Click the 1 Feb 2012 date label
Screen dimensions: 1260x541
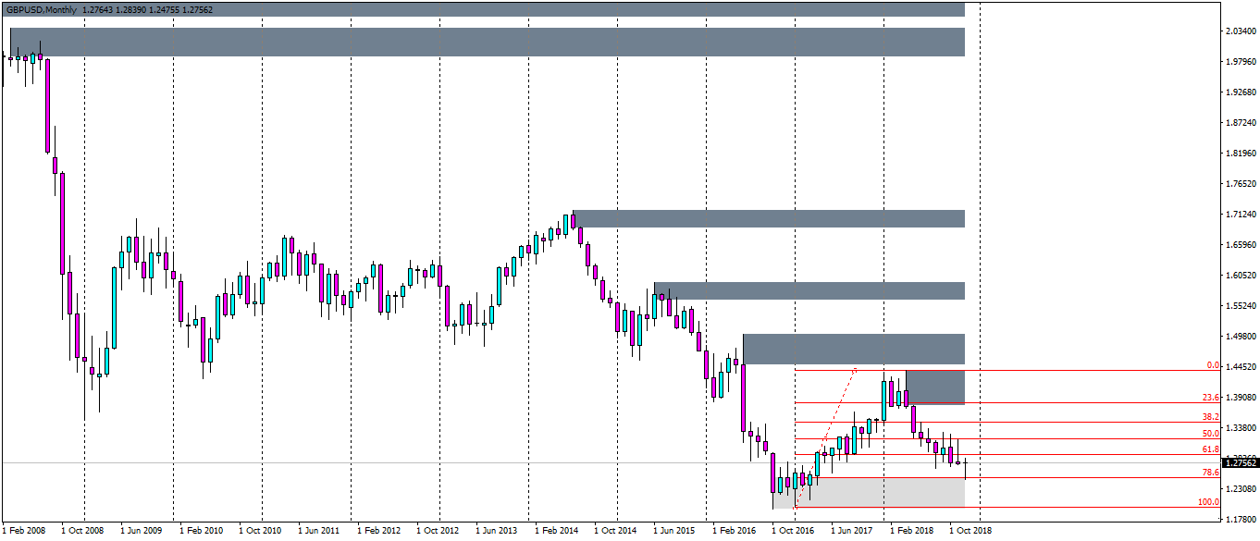378,532
